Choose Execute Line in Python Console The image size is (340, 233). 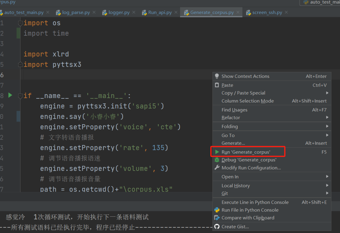(272, 202)
